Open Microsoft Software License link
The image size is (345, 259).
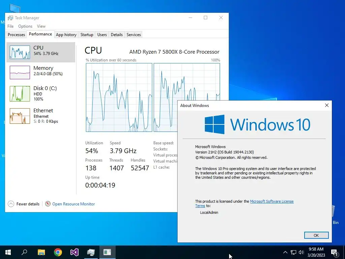[x=272, y=201]
